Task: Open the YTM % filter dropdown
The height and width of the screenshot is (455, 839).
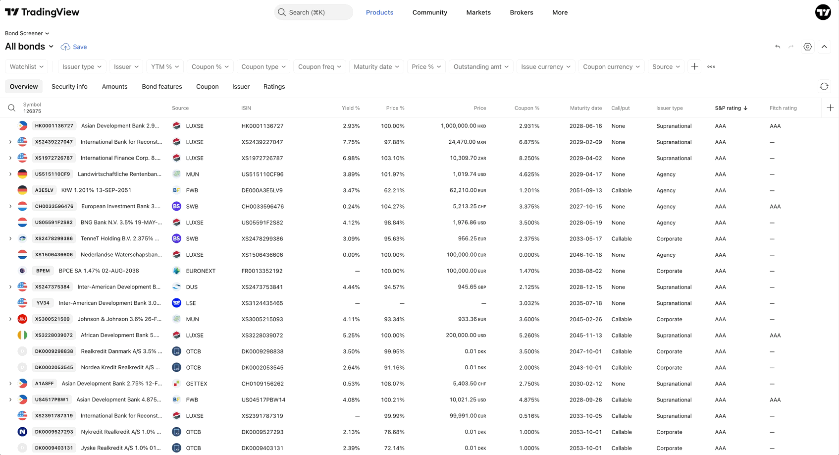Action: pyautogui.click(x=165, y=66)
